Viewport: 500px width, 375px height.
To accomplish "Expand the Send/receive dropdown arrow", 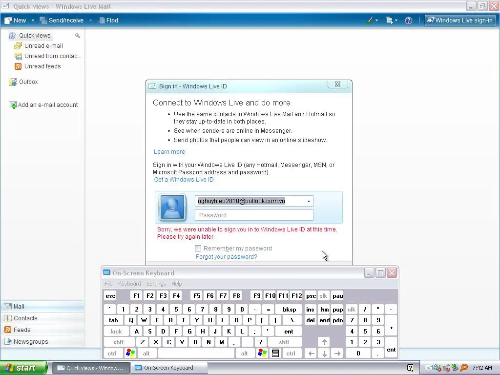I will tap(90, 21).
